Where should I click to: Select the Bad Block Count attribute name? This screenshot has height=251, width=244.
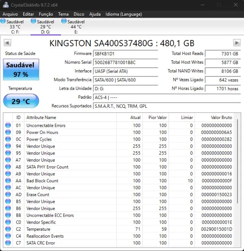42,181
